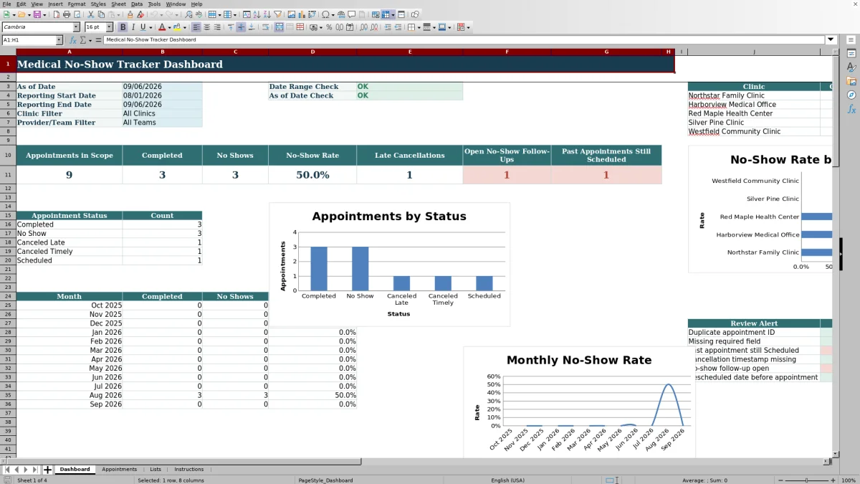Toggle Align Left button
This screenshot has width=860, height=484.
pos(196,27)
